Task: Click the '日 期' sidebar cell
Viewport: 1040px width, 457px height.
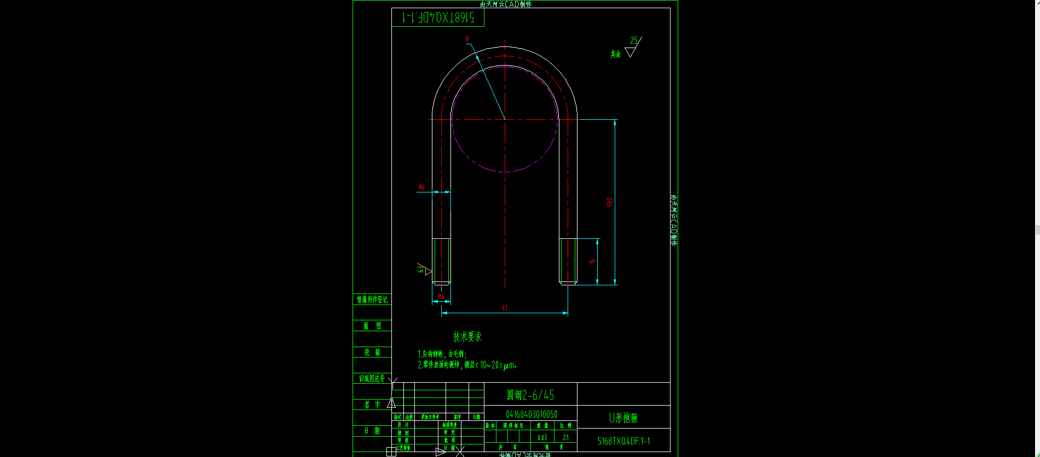Action: (x=372, y=431)
